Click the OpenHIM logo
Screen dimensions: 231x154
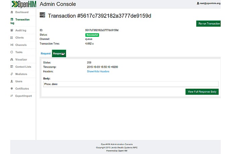pyautogui.click(x=24, y=4)
